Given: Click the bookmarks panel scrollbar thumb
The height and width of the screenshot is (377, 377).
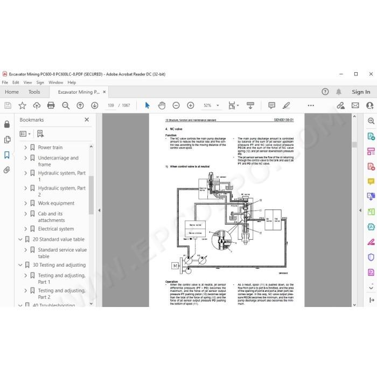Looking at the screenshot, I should [91, 195].
